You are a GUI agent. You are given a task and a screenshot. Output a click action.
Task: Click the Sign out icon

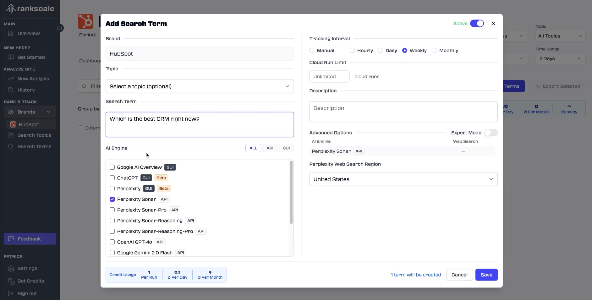(x=11, y=293)
